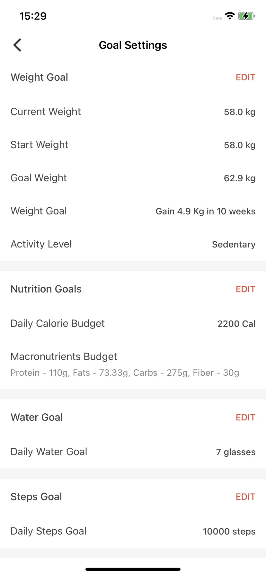
Task: Select the Sedentary activity level value
Action: (x=234, y=245)
